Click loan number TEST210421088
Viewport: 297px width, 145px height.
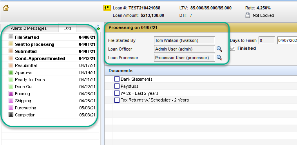coord(144,8)
